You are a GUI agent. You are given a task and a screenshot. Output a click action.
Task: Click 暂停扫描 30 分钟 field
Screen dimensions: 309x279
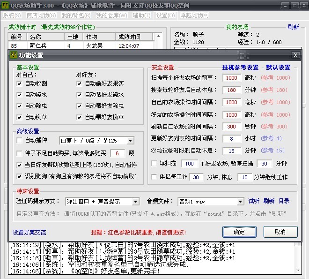(264, 164)
